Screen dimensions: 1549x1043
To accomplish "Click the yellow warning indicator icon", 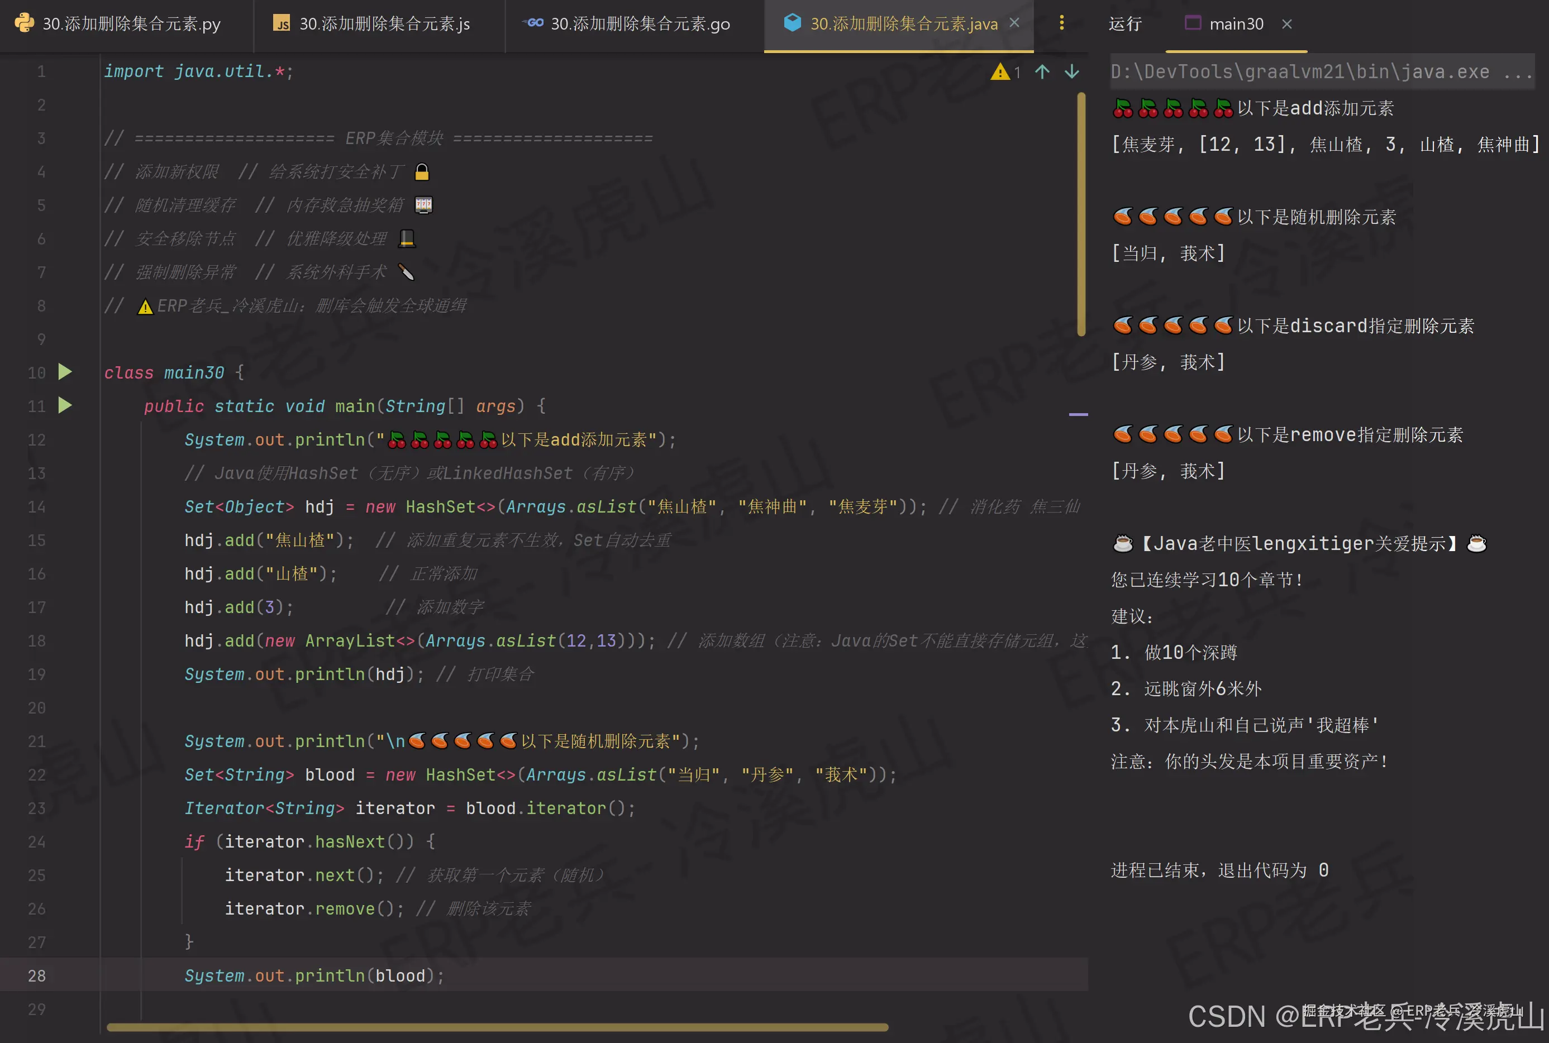I will [x=999, y=72].
